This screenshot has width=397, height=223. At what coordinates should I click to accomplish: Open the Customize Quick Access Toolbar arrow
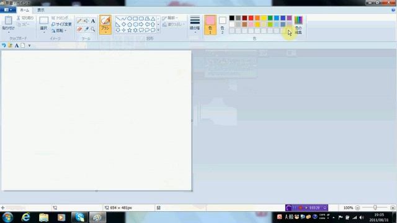click(29, 46)
